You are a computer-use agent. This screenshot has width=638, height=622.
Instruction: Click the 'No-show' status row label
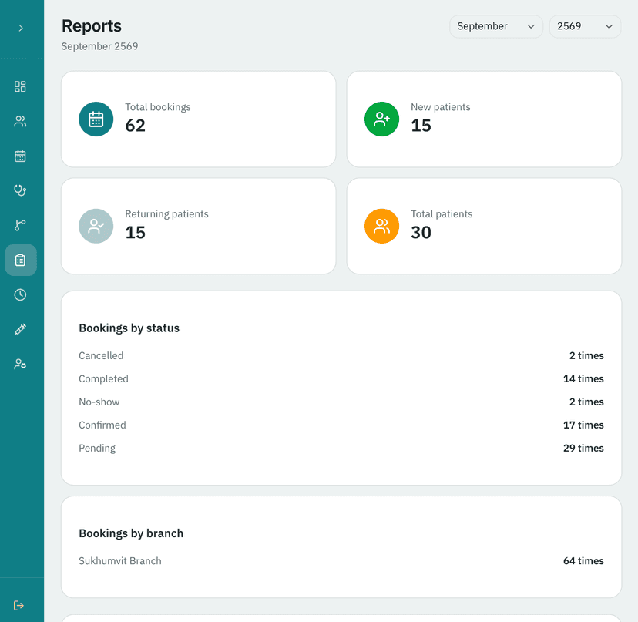pos(99,402)
